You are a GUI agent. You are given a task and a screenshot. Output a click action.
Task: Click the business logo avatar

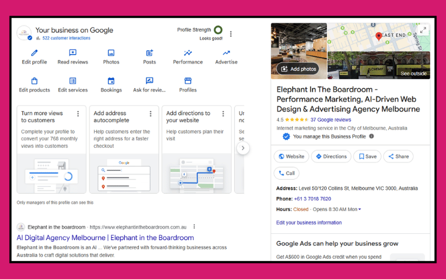point(24,33)
